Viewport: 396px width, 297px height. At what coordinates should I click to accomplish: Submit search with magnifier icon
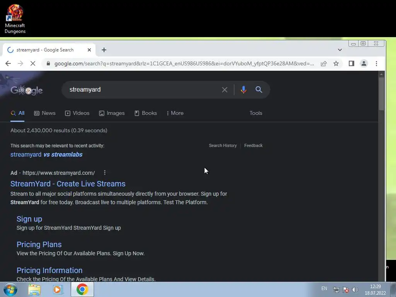point(259,89)
